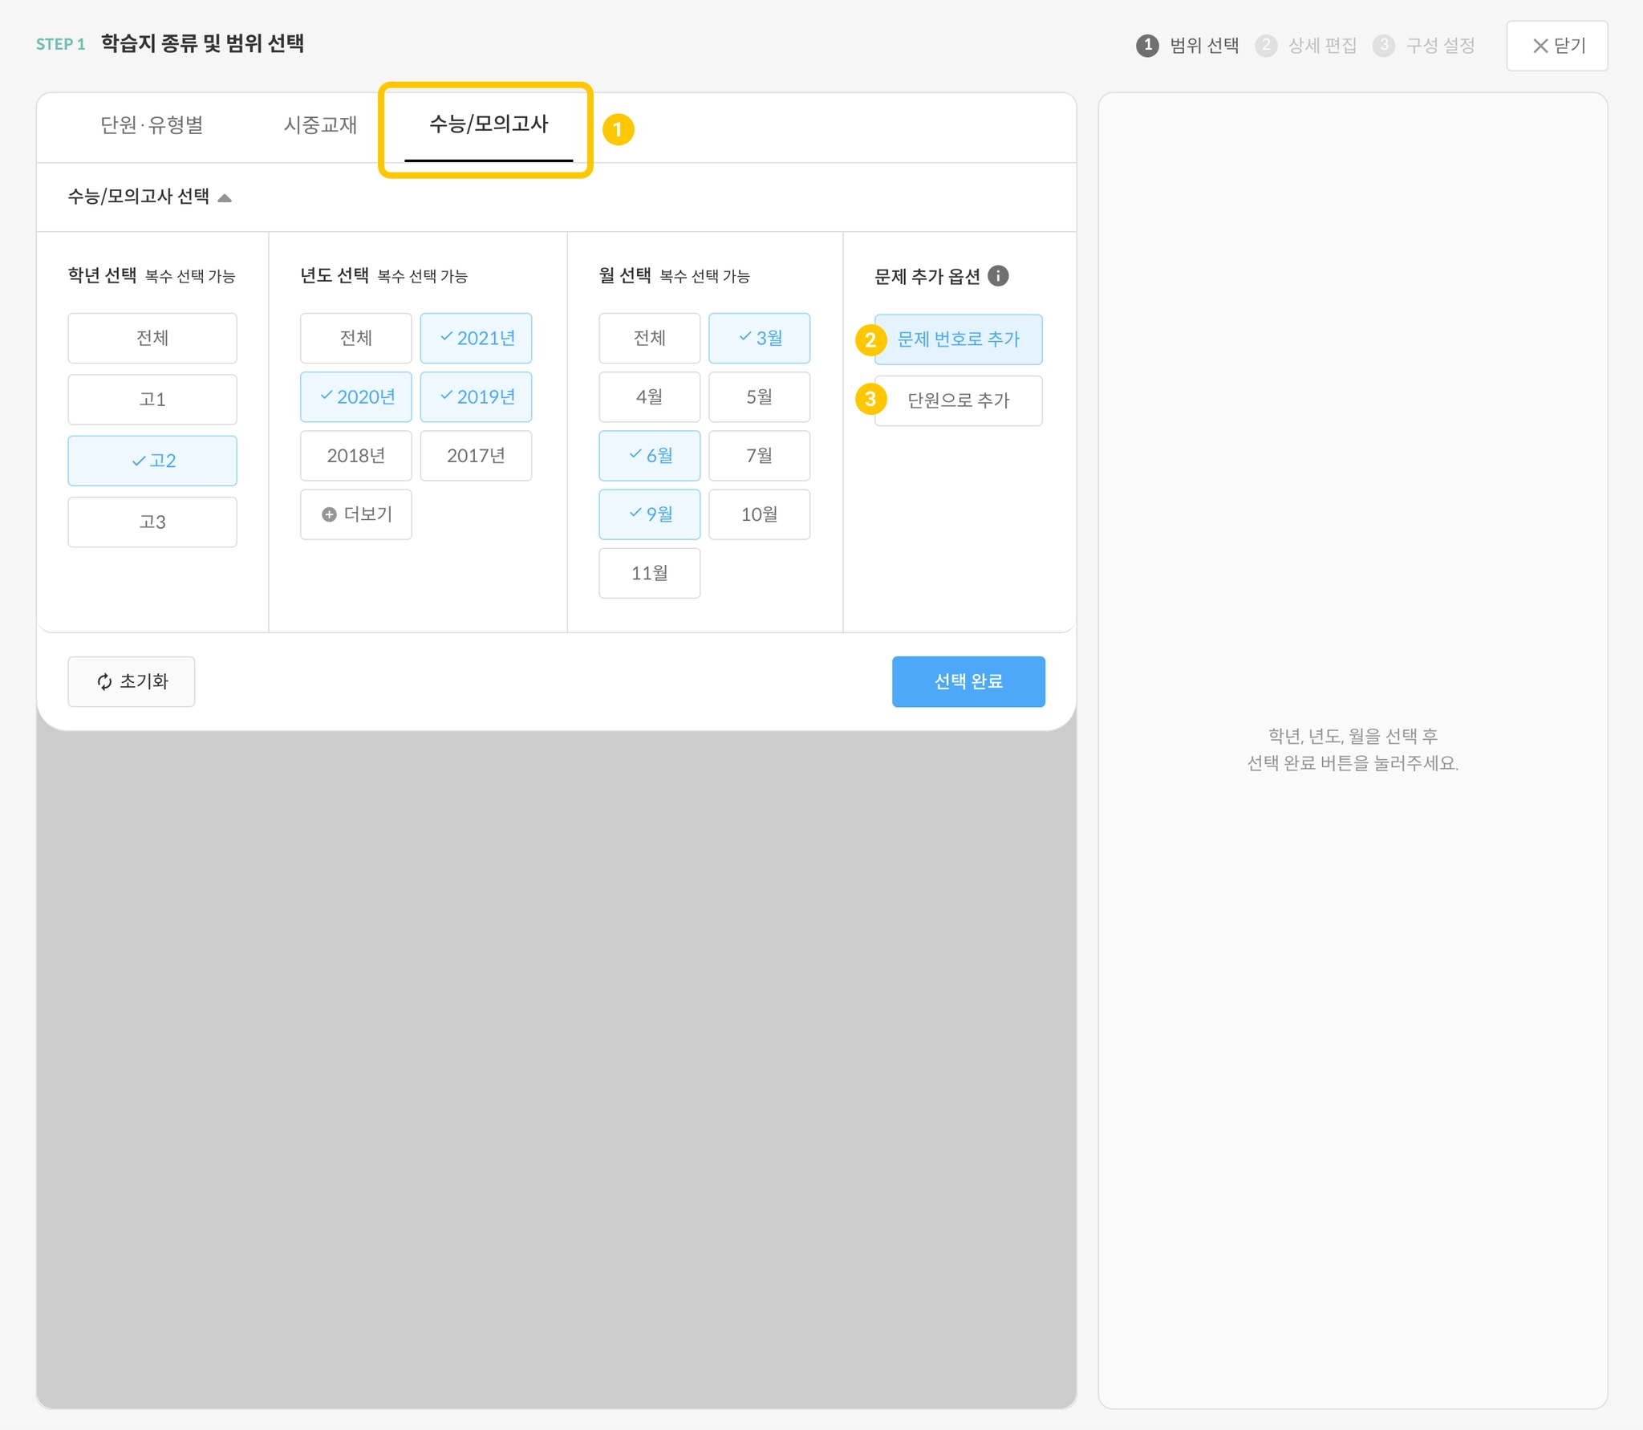Uncheck the 2021년 year option

point(476,338)
